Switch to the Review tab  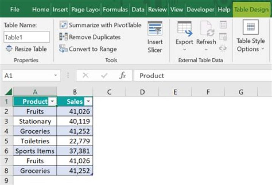point(157,9)
